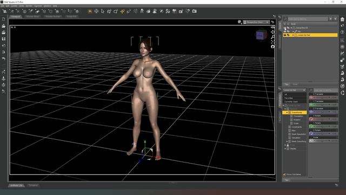Toggle the Show Sub Items checkbox

(x=284, y=174)
